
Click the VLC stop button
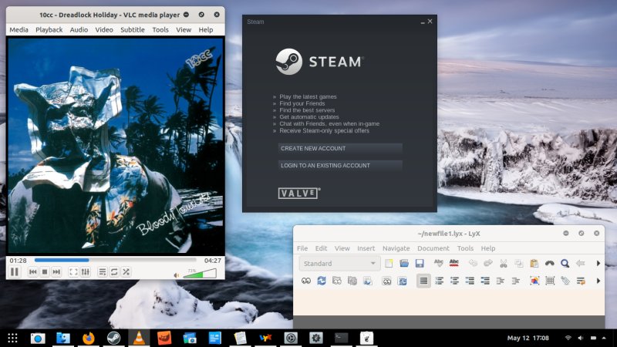[45, 272]
